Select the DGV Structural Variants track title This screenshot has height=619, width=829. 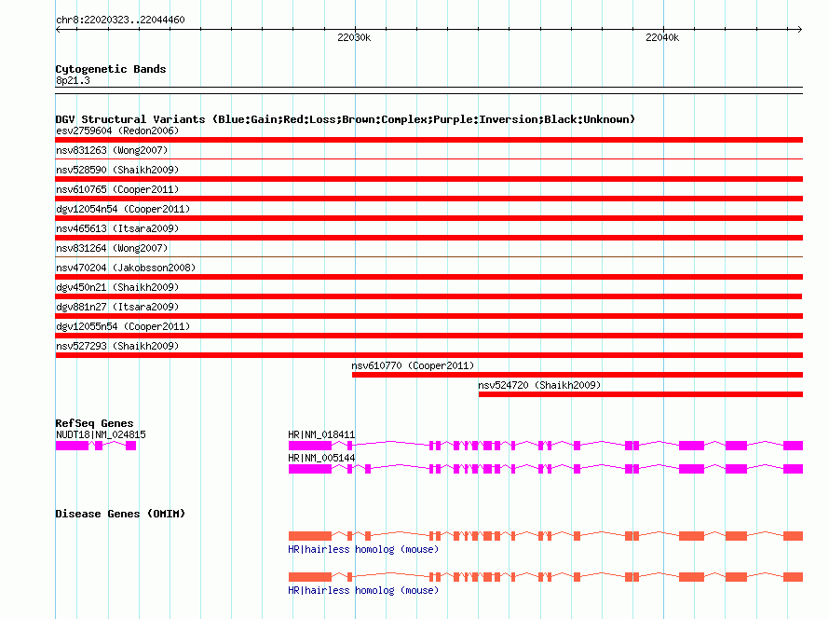(346, 119)
